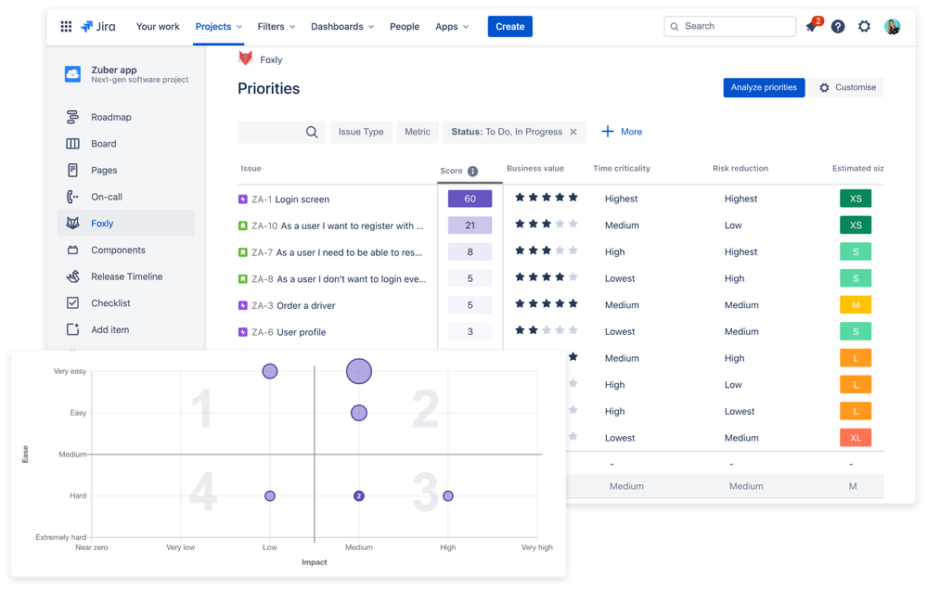
Task: Open the People menu item
Action: (x=405, y=27)
